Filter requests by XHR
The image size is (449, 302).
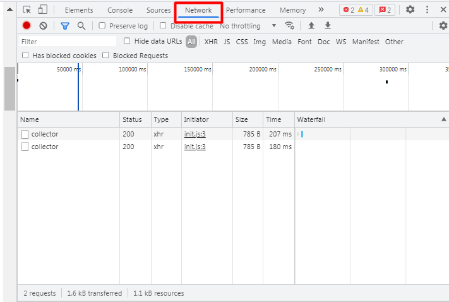pos(211,42)
